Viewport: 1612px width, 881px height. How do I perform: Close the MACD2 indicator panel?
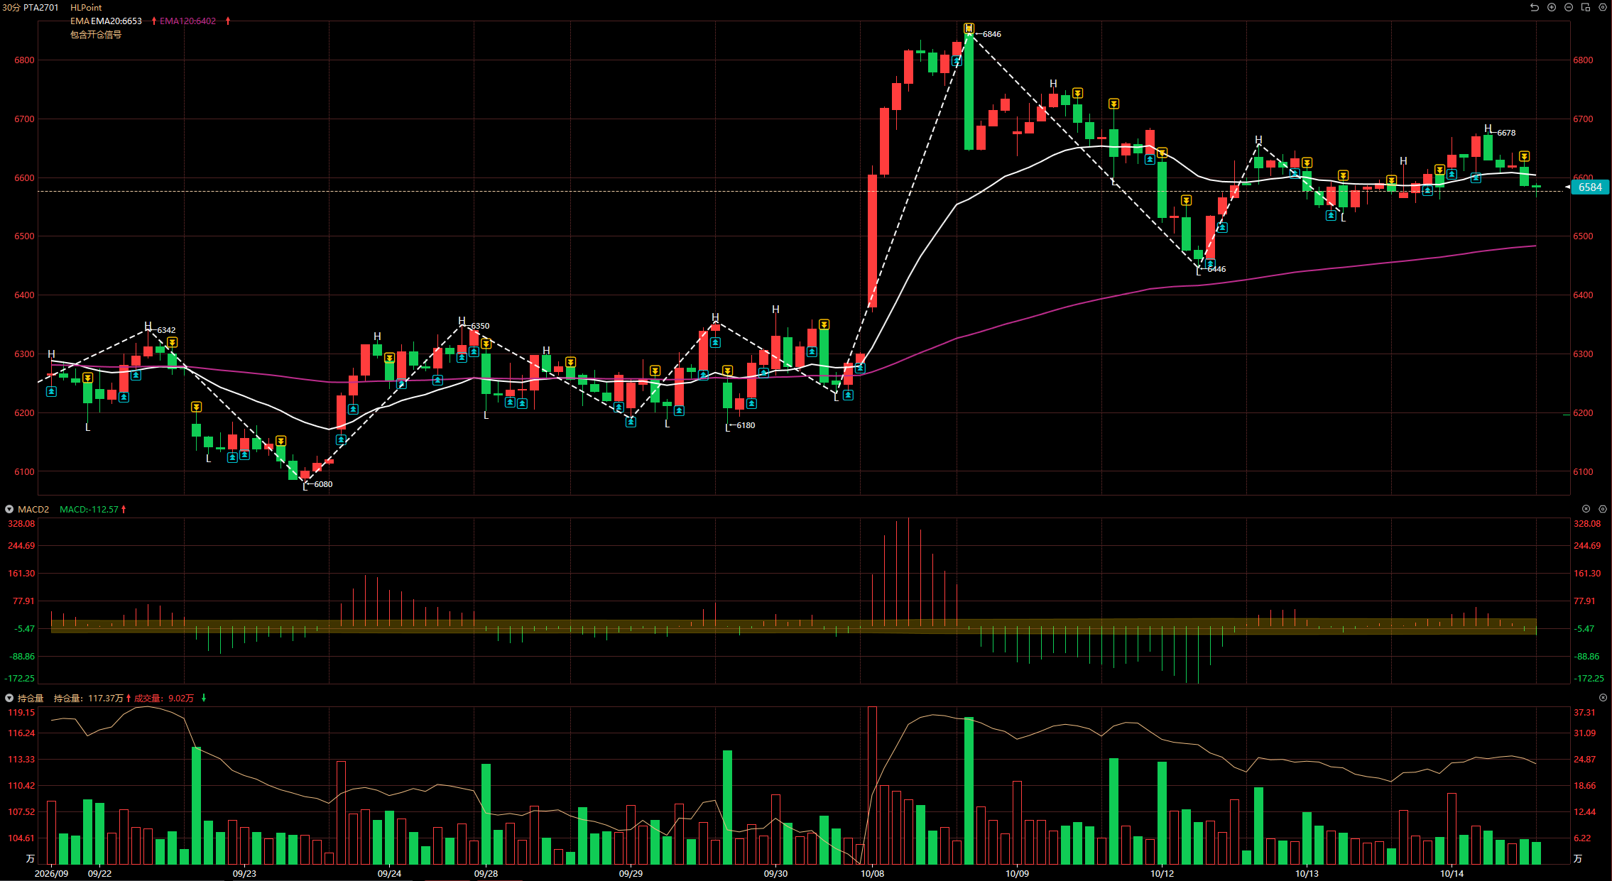click(1586, 509)
